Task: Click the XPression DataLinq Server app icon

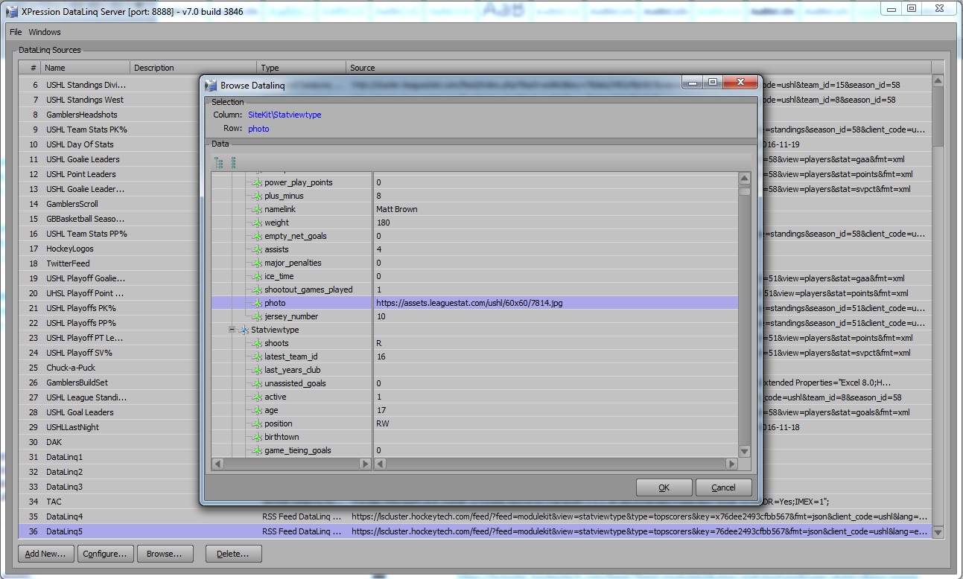Action: [12, 10]
